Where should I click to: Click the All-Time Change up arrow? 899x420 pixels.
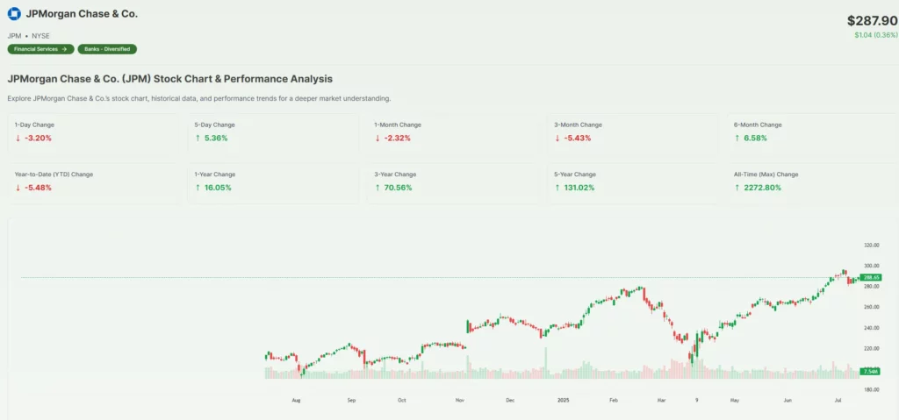click(737, 188)
